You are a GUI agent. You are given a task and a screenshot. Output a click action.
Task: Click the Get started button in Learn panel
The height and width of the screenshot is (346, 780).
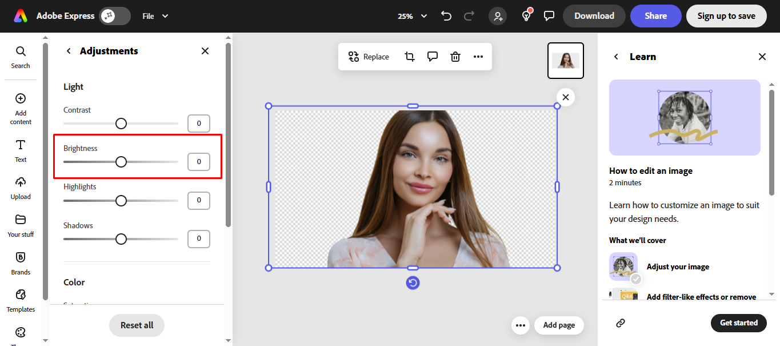(738, 323)
